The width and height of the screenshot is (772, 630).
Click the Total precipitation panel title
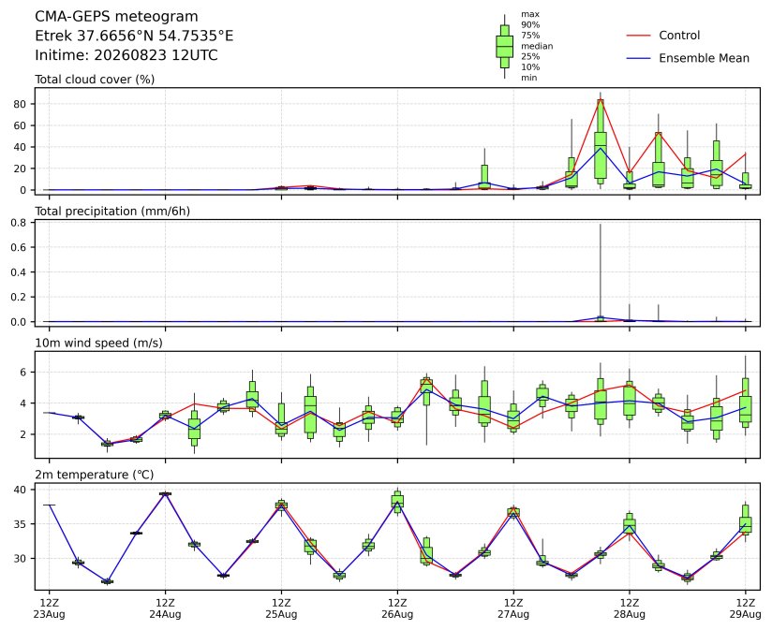click(x=112, y=211)
